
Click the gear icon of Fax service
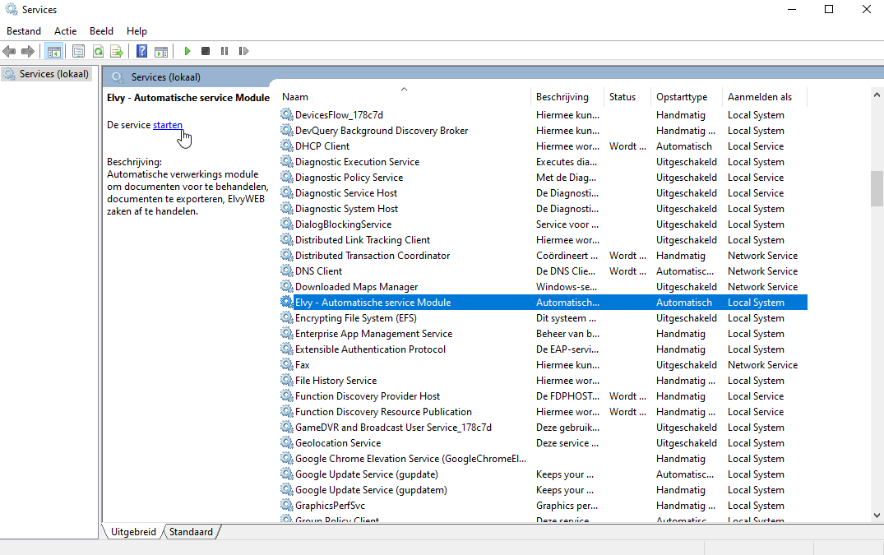287,364
